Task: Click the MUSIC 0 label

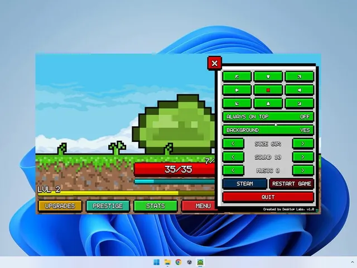Action: (268, 171)
